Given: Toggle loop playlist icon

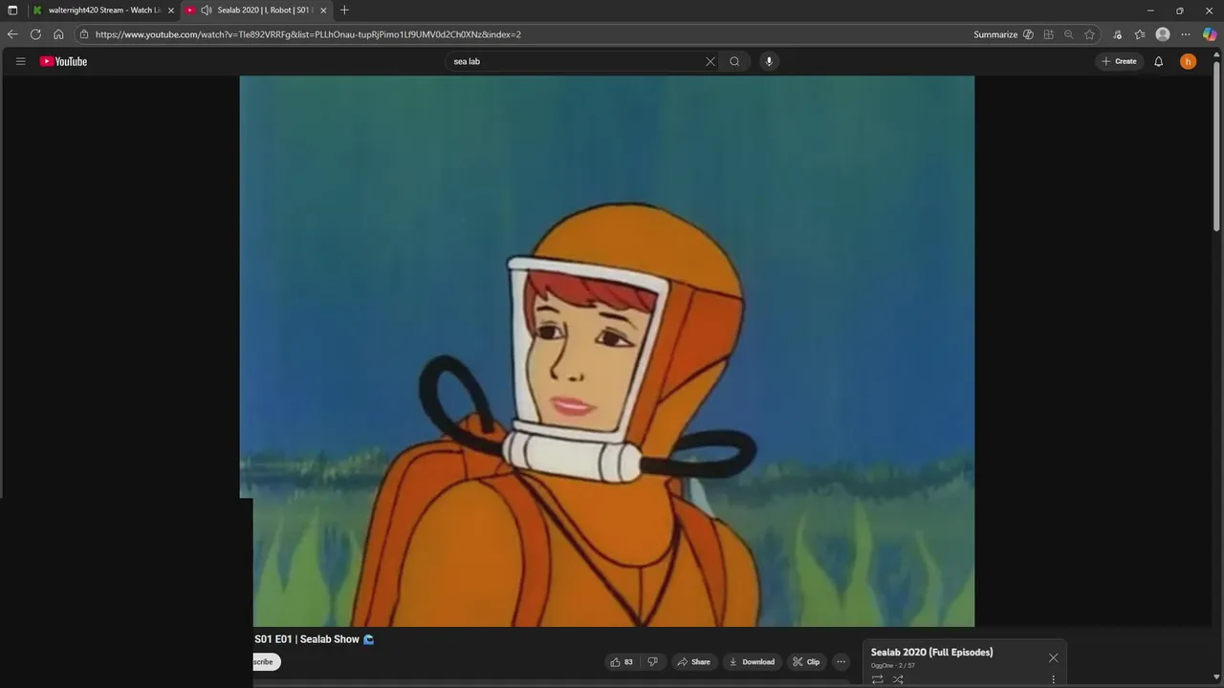Looking at the screenshot, I should pos(877,679).
